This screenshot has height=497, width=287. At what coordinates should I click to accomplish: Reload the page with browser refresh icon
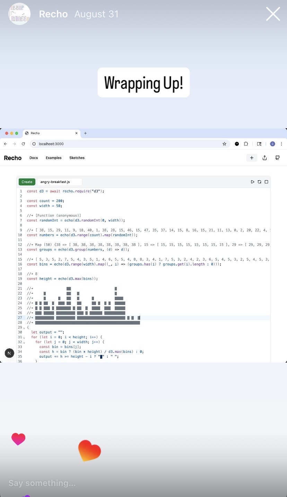(x=23, y=144)
